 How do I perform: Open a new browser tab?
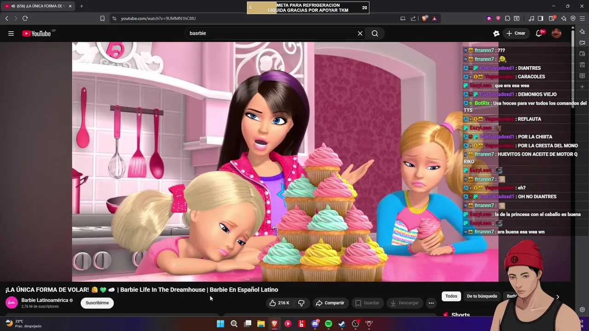(x=81, y=6)
